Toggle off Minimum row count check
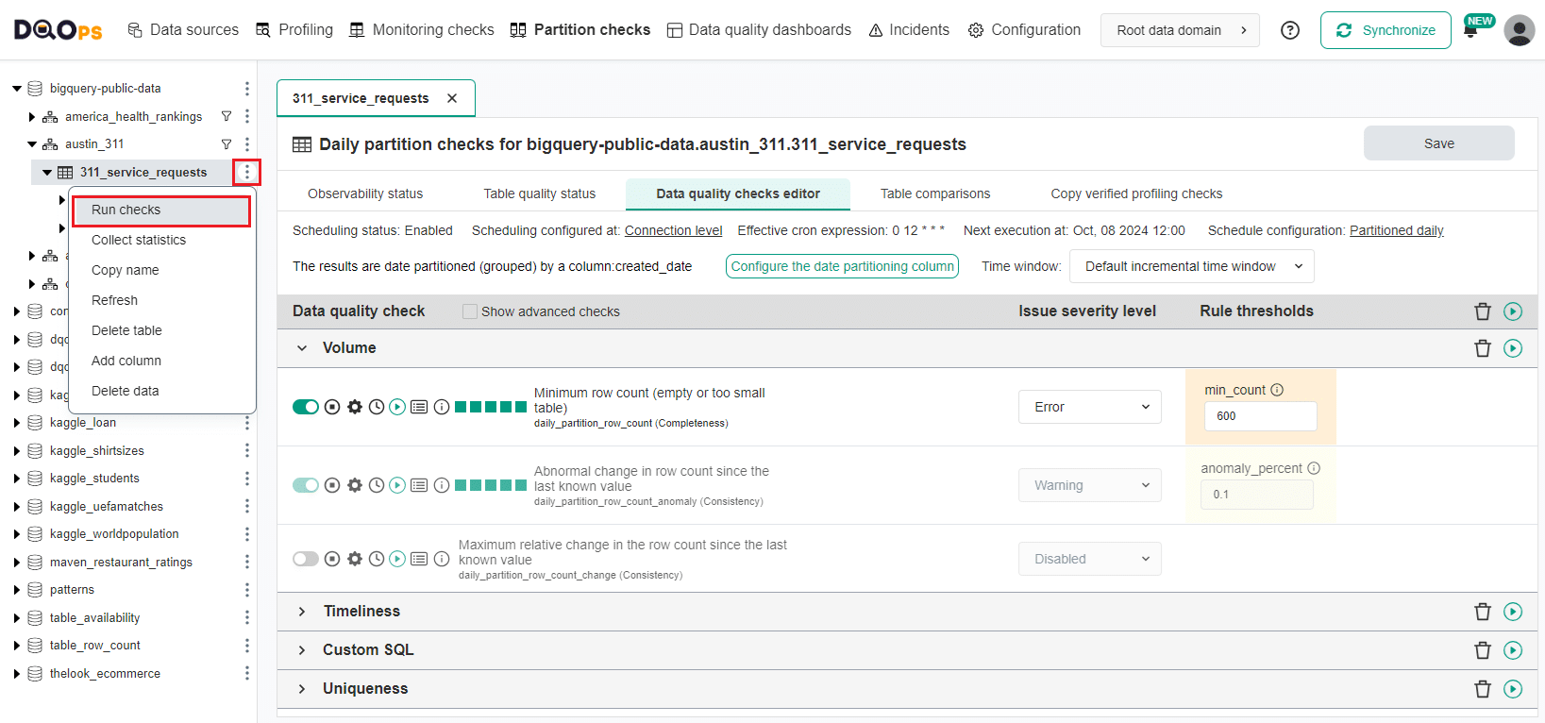Image resolution: width=1545 pixels, height=723 pixels. point(306,407)
